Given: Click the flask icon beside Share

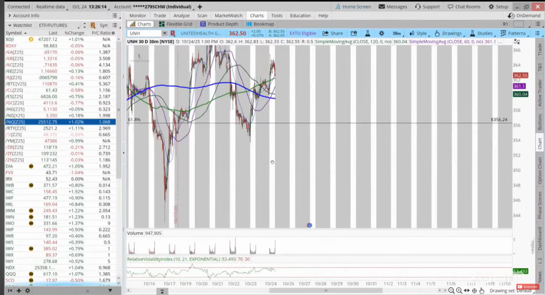Looking at the screenshot, I should (367, 33).
